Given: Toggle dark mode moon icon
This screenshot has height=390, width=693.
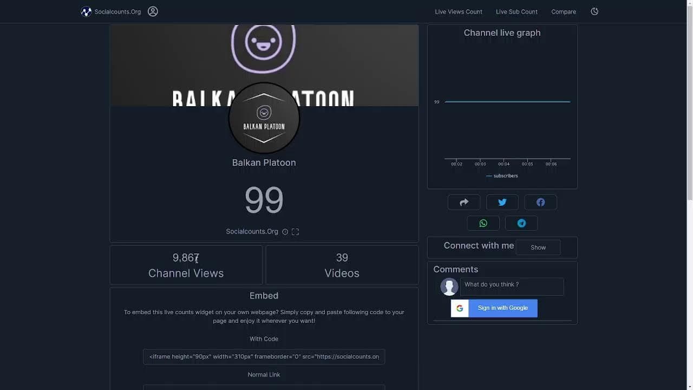Looking at the screenshot, I should pyautogui.click(x=594, y=11).
